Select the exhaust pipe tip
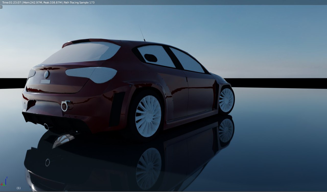The width and height of the screenshot is (327, 192). (46, 126)
